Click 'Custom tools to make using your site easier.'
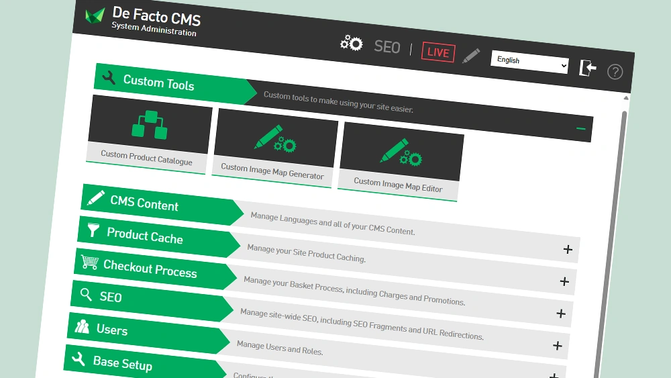The width and height of the screenshot is (671, 378). coord(338,102)
